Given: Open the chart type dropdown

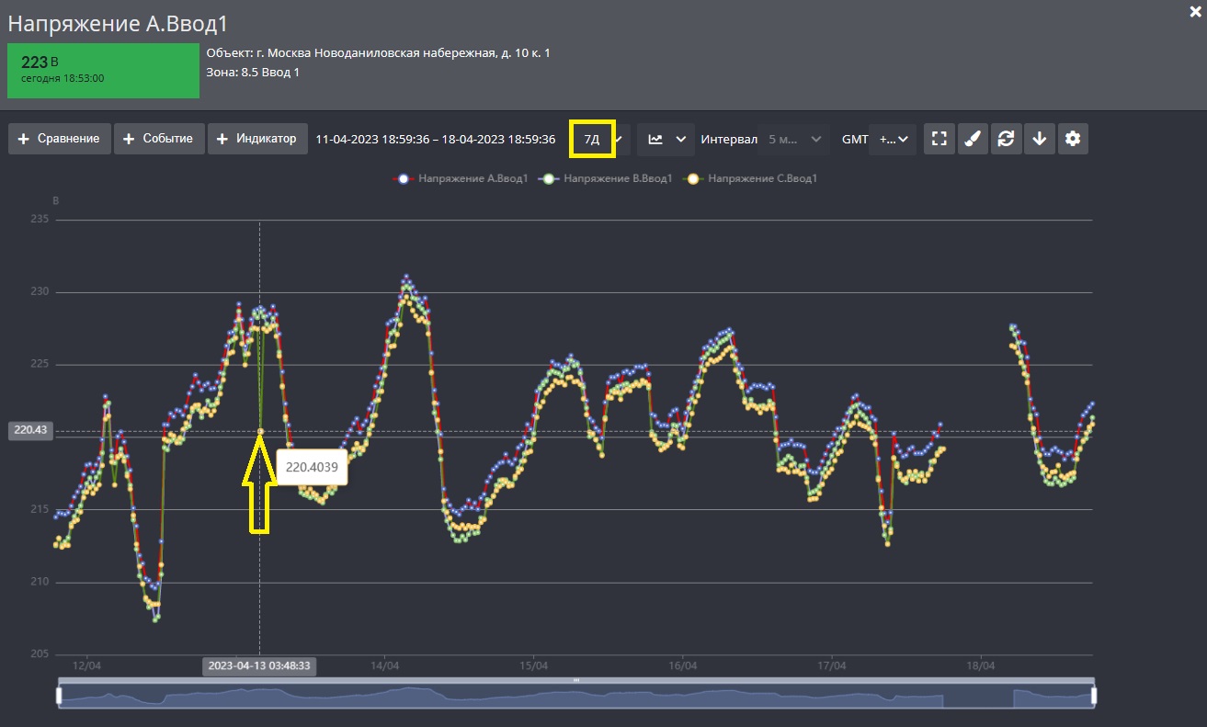Looking at the screenshot, I should [x=667, y=139].
